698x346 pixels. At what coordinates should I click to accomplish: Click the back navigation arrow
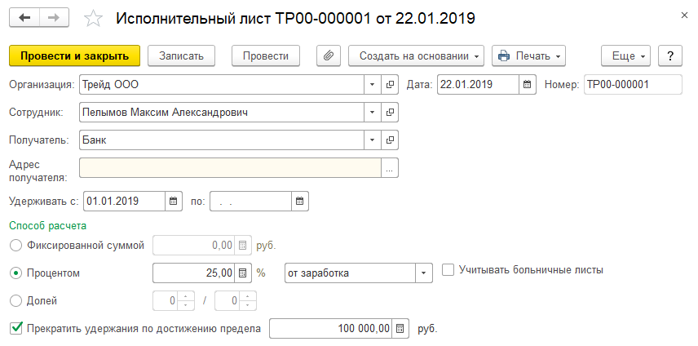[25, 17]
